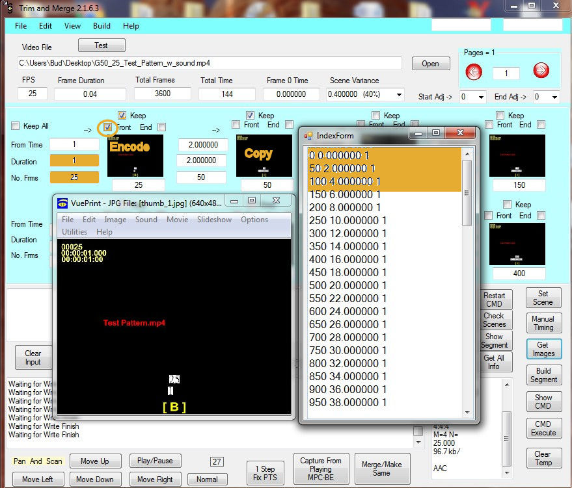Click the Build Segment button
The width and height of the screenshot is (572, 488).
point(543,375)
